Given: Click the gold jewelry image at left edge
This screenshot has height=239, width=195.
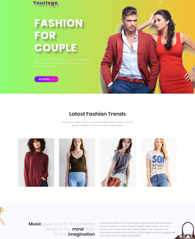Looking at the screenshot, I should pyautogui.click(x=2, y=216).
